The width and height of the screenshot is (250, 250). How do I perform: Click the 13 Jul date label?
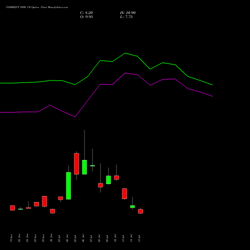pos(123,238)
